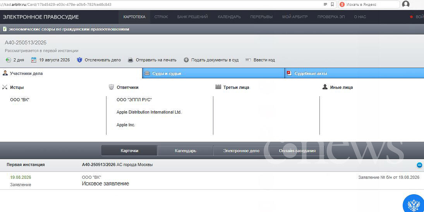Viewport: 424px width, 212px height.
Task: Click 'Ввести код' link
Action: point(264,60)
